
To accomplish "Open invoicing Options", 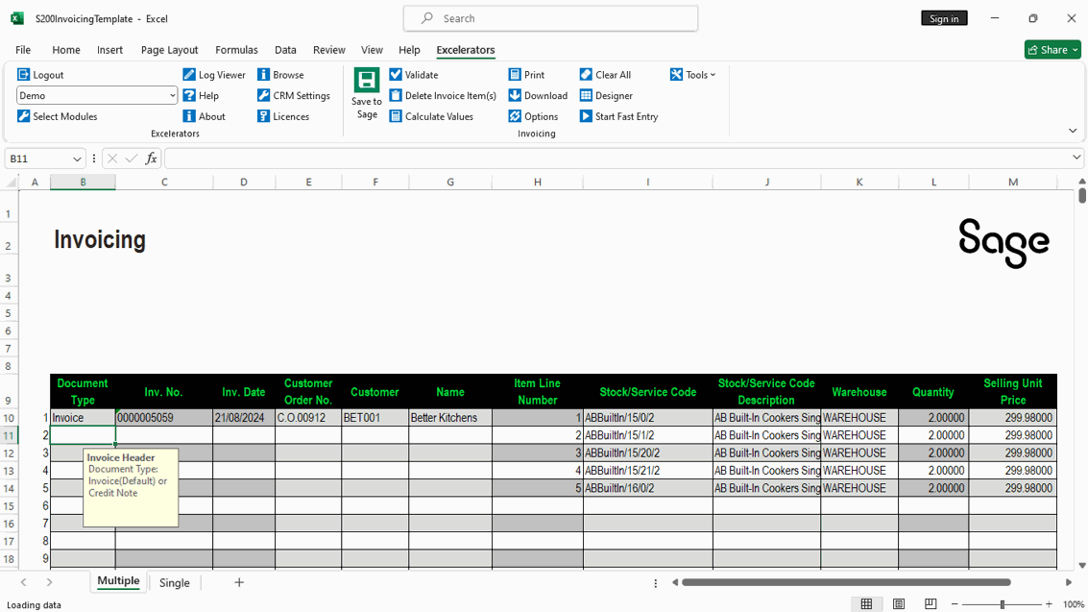I will [x=533, y=116].
